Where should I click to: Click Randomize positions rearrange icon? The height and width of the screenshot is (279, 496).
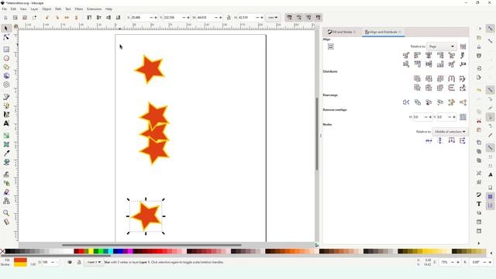tap(451, 102)
